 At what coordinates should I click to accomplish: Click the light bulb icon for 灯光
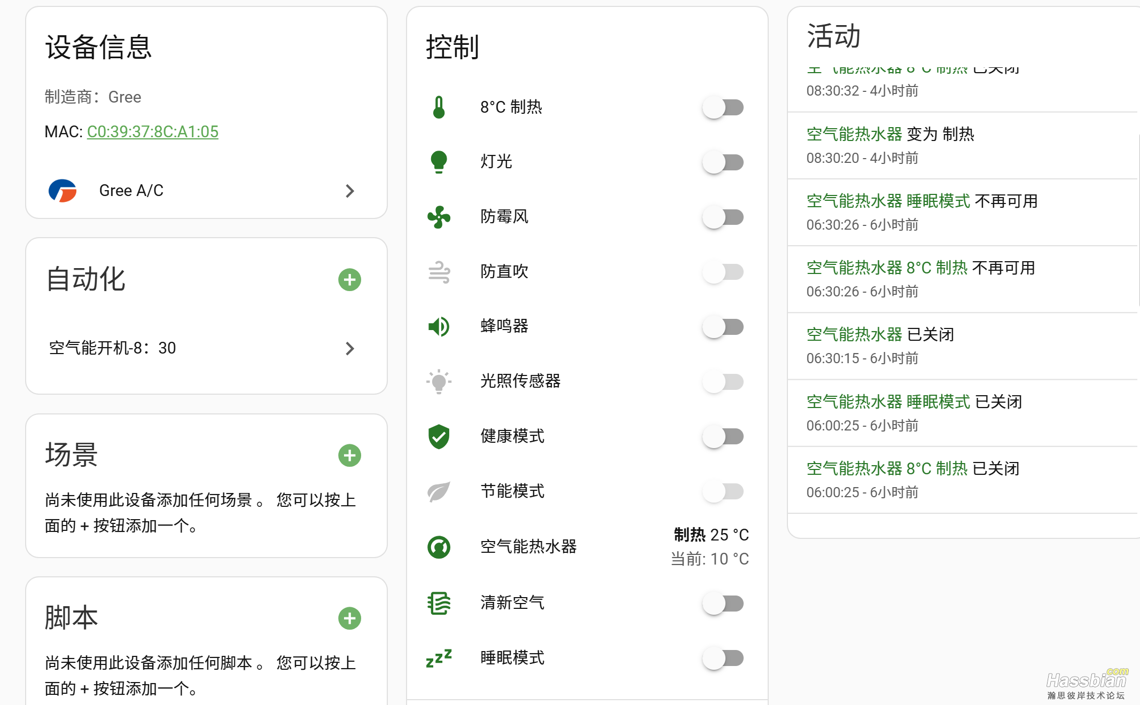tap(438, 162)
